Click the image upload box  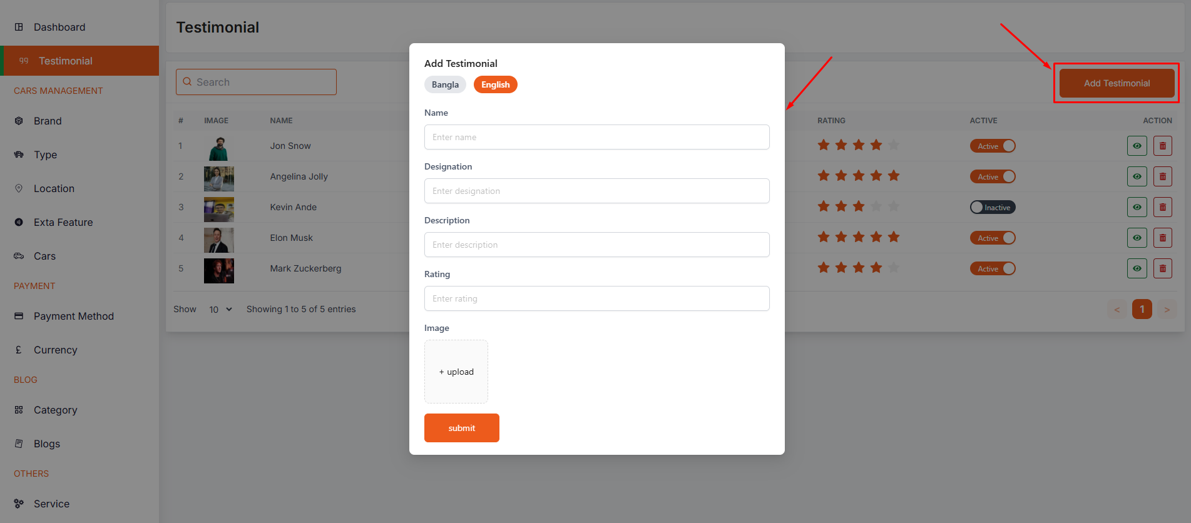456,372
